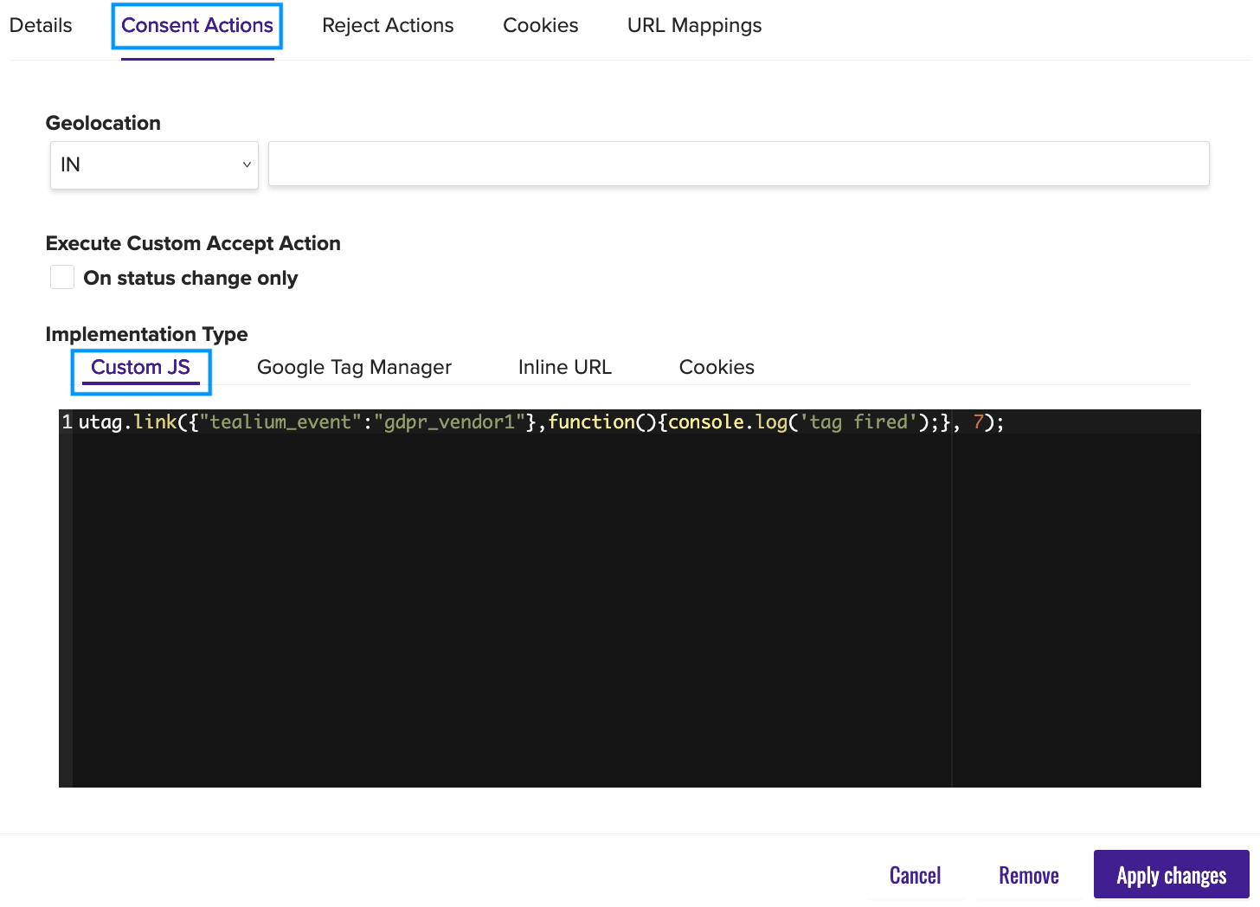Open the top Cookies tab beside URL Mappings
1260x907 pixels.
[x=541, y=25]
